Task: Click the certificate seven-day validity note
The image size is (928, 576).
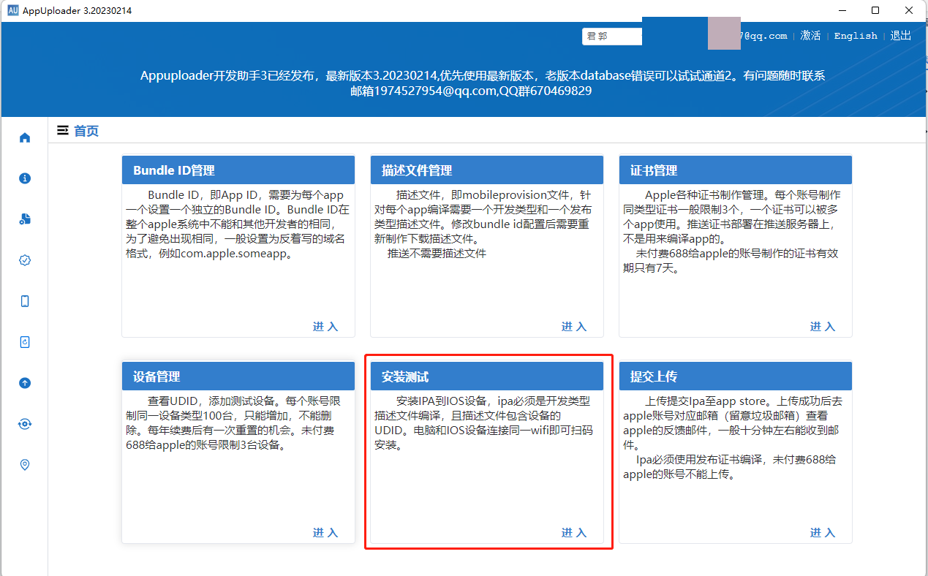Action: pyautogui.click(x=731, y=261)
